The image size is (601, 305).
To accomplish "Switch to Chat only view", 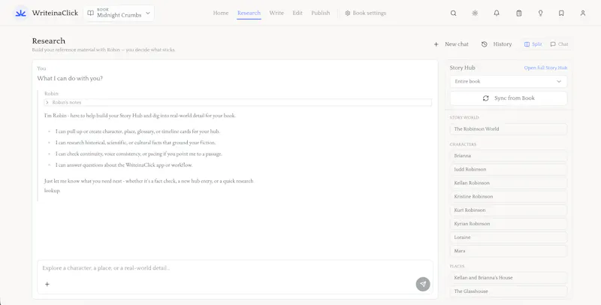I will (x=559, y=44).
